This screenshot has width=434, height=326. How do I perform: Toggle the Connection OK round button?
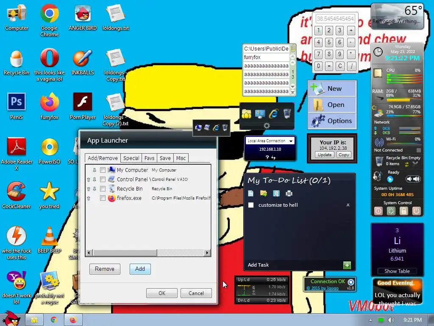pyautogui.click(x=351, y=282)
